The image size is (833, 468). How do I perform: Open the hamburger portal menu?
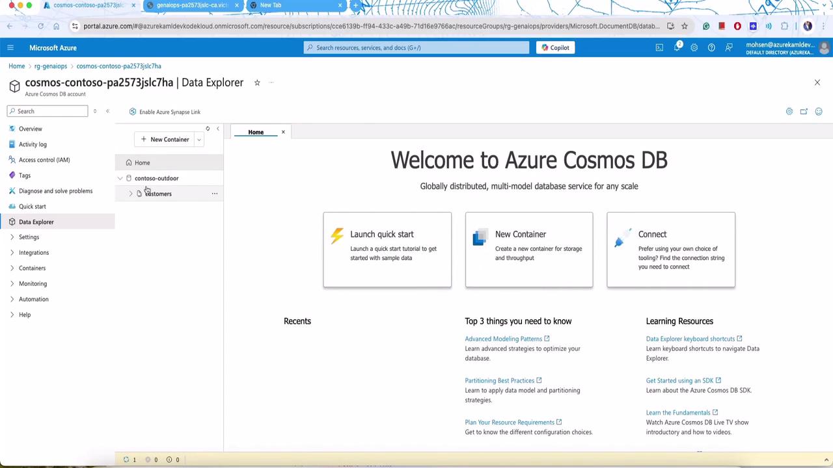click(10, 47)
